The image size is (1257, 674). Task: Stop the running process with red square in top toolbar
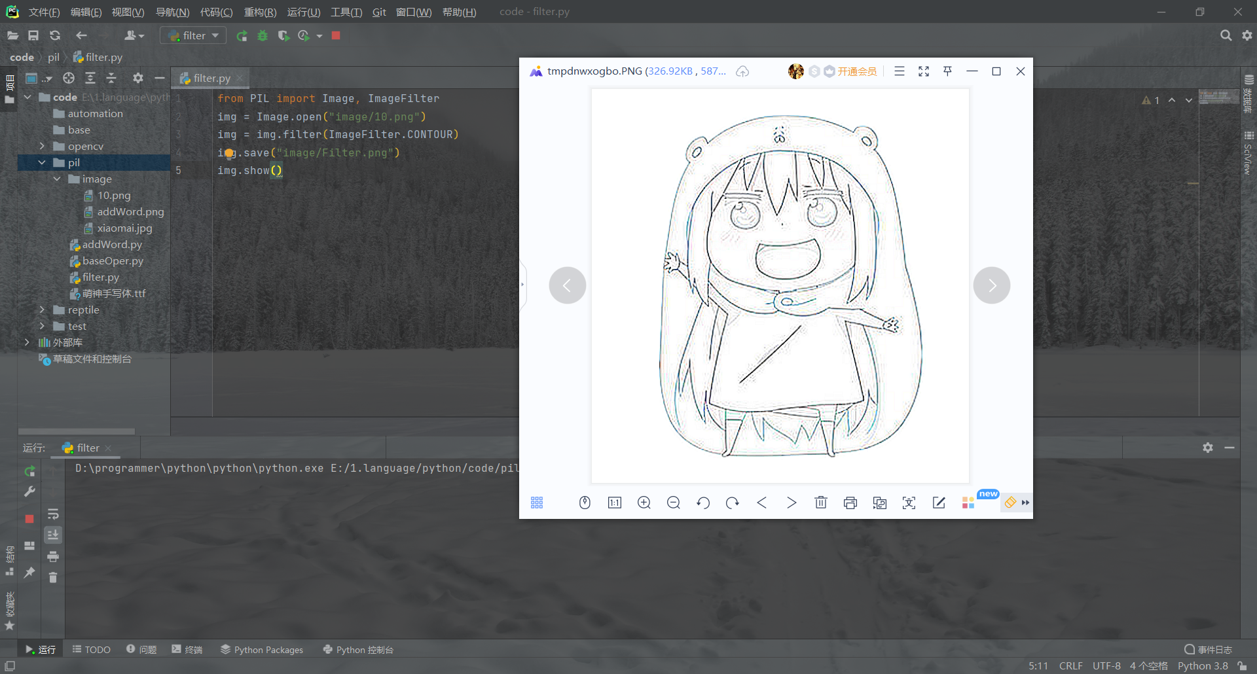(x=336, y=35)
